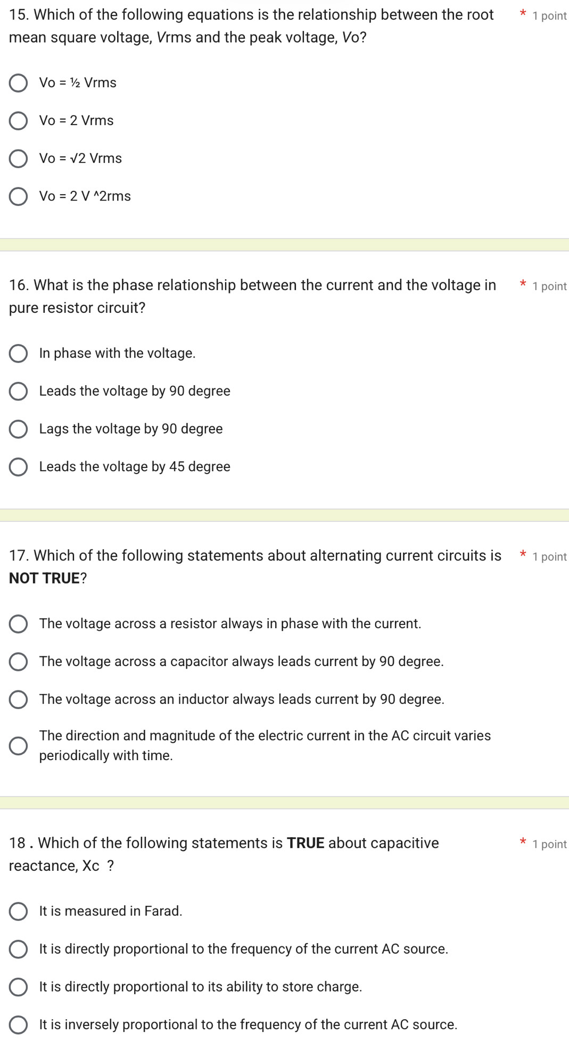Pick the ability to store charge option
Screen dimensions: 569x1058
pyautogui.click(x=19, y=987)
